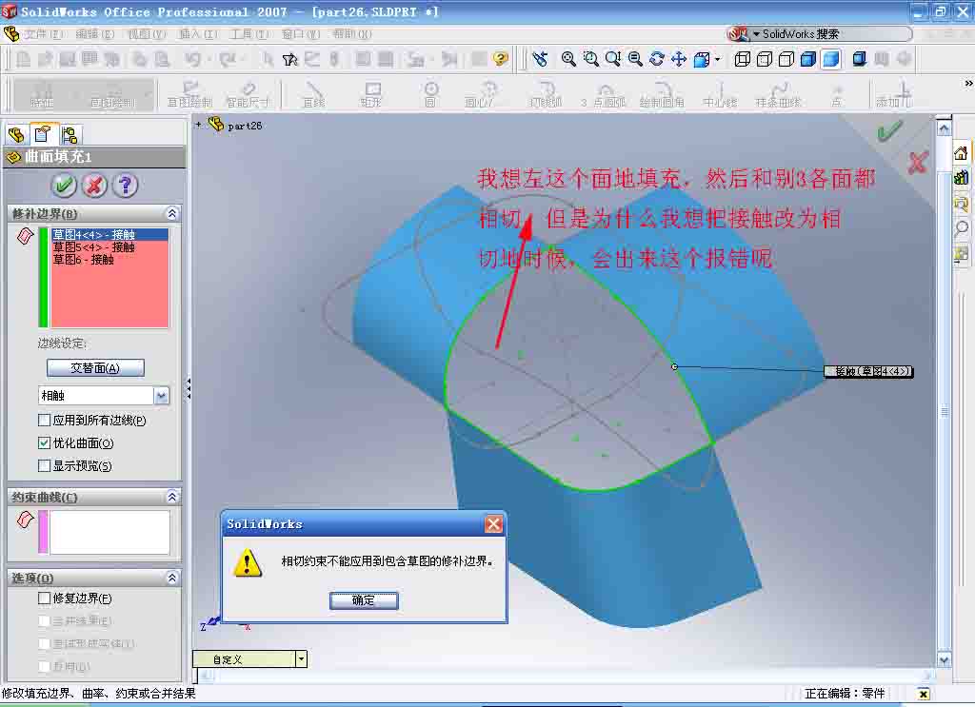Image resolution: width=975 pixels, height=707 pixels.
Task: Open the 相触 curvature control dropdown
Action: (162, 396)
